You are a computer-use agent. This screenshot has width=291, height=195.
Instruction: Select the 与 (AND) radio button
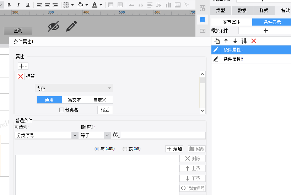(97, 149)
